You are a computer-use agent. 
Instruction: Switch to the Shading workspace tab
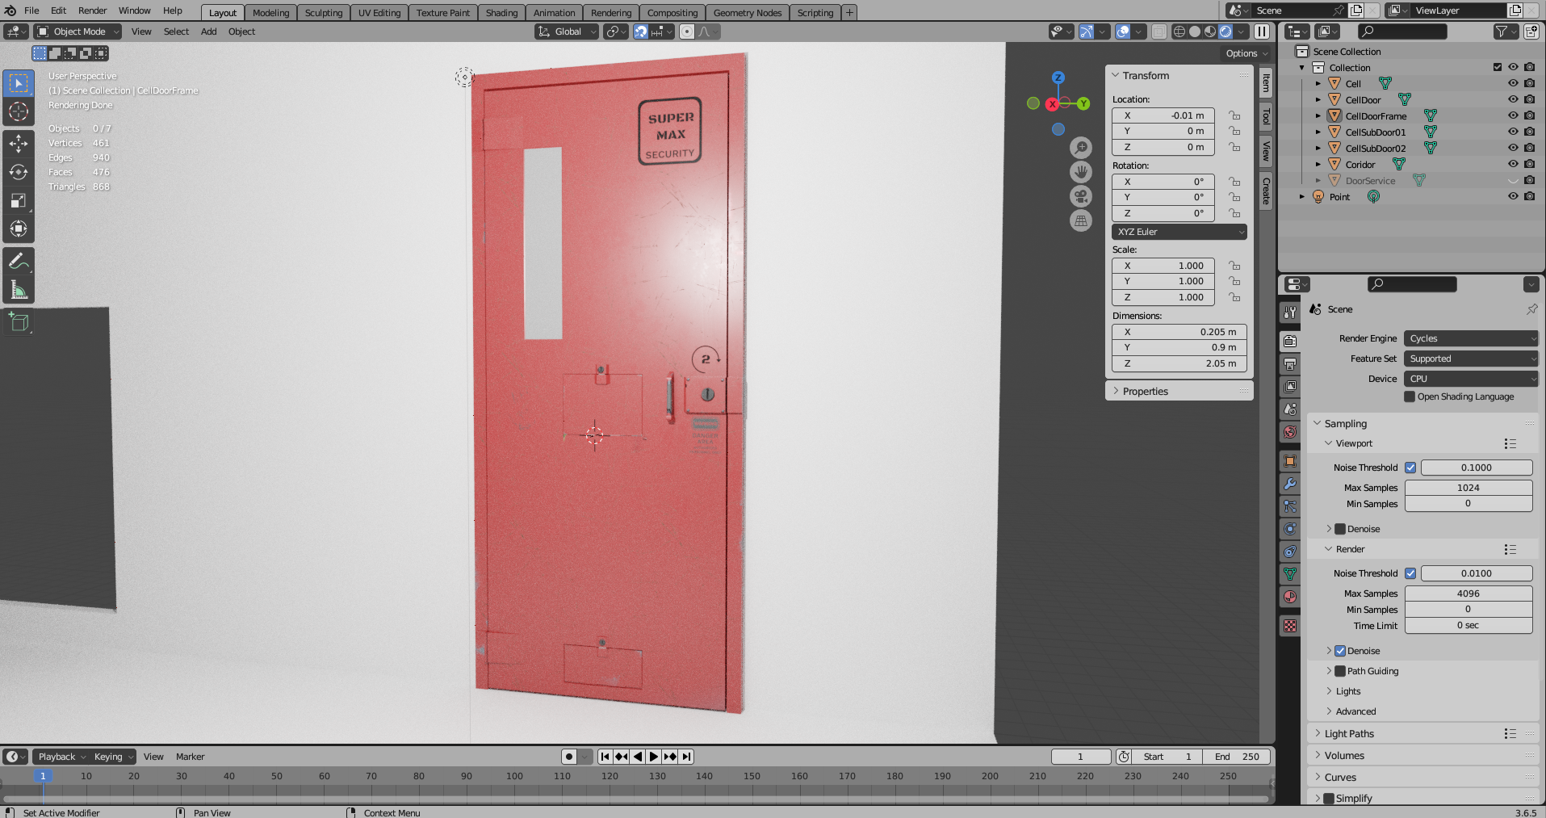[501, 13]
